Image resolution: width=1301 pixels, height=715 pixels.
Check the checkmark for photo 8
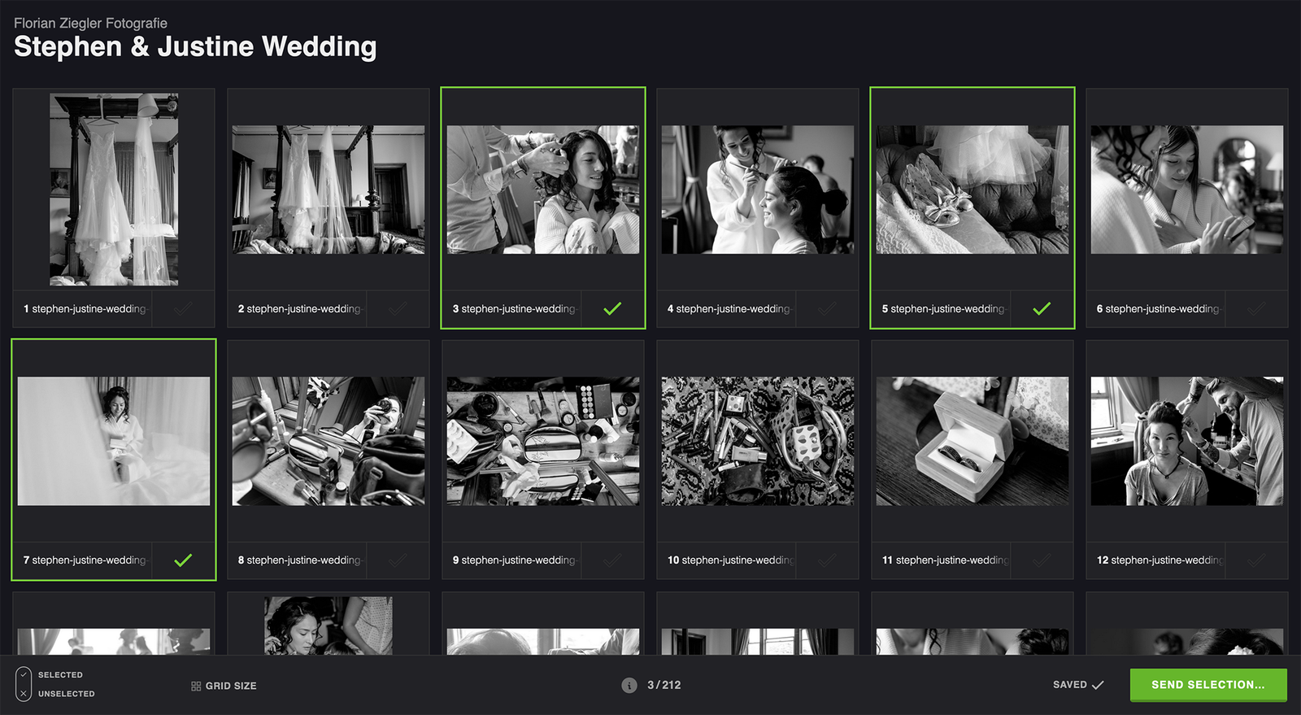click(398, 560)
